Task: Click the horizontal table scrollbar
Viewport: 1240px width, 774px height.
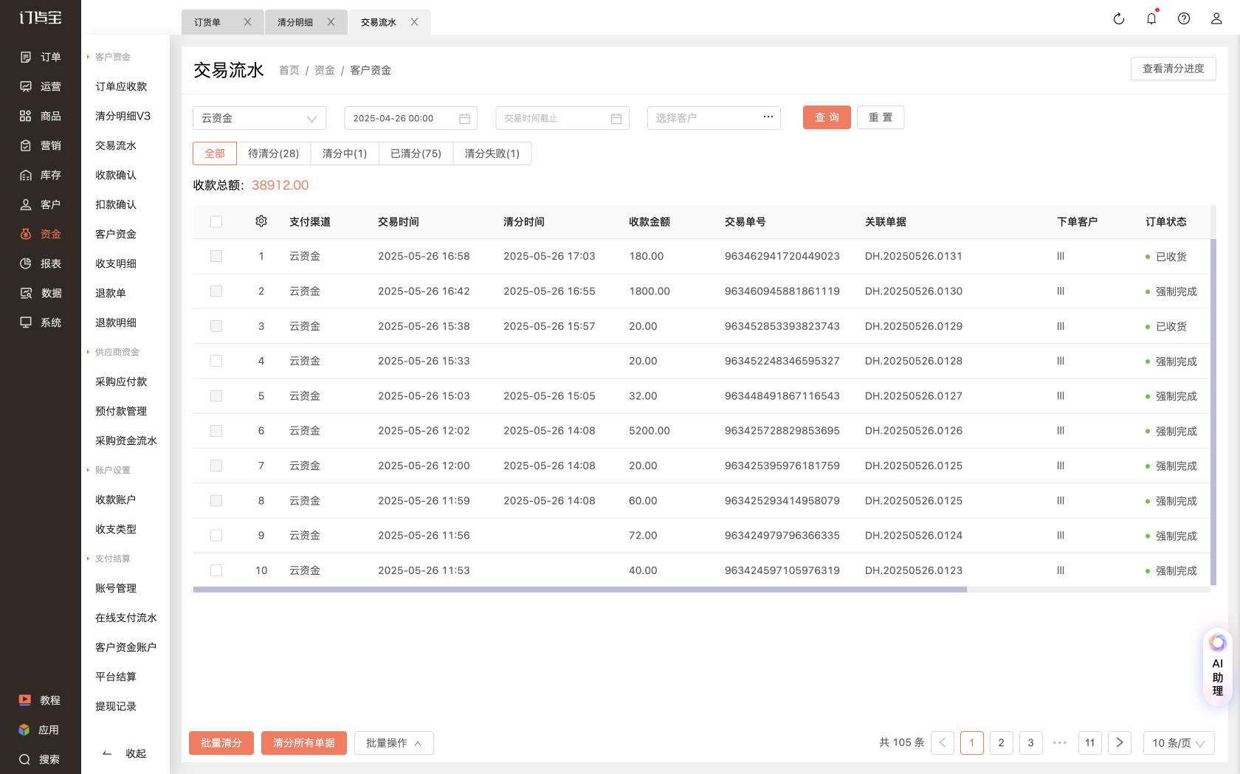Action: click(x=580, y=590)
